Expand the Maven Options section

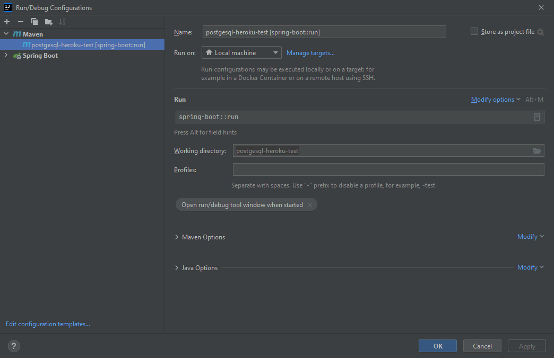(177, 237)
